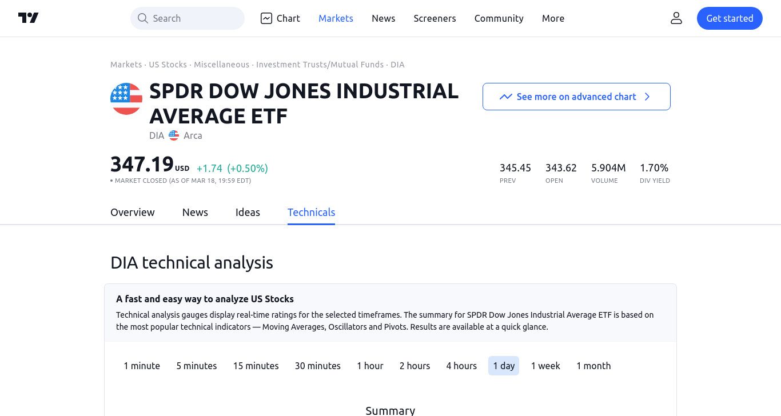Click the DIA US flag logo
This screenshot has width=781, height=416.
(x=126, y=99)
